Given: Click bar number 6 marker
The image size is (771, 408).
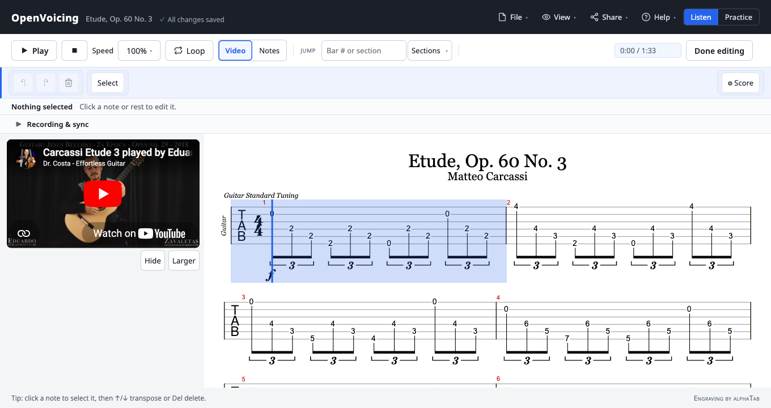Looking at the screenshot, I should point(498,379).
